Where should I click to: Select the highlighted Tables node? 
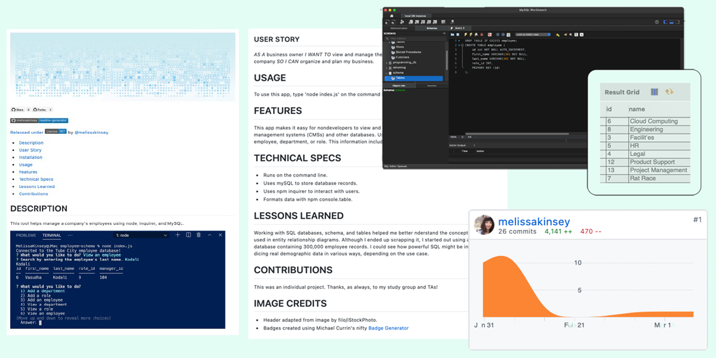[x=414, y=78]
